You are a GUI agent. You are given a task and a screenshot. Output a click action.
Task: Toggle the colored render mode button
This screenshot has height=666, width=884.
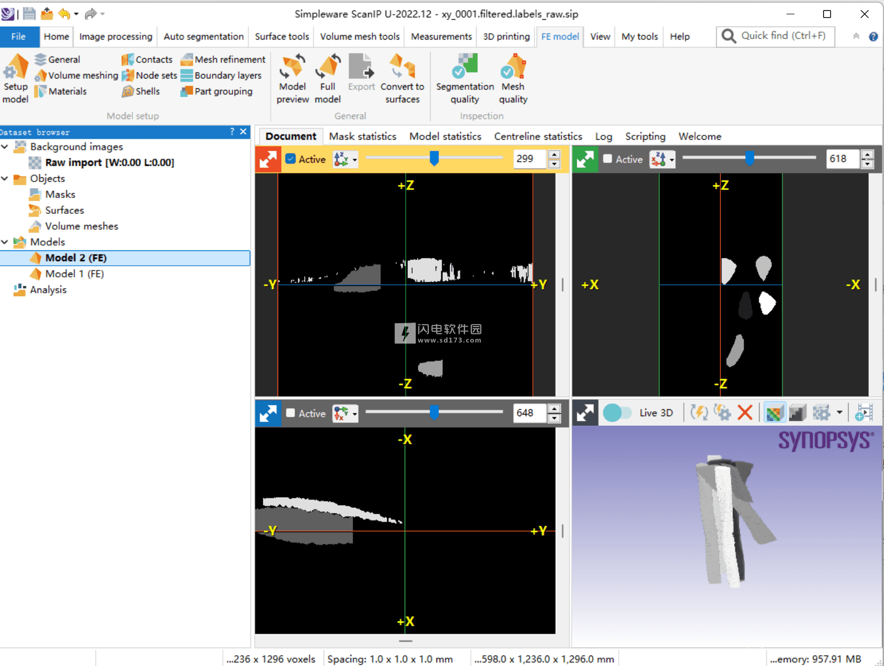(x=774, y=412)
